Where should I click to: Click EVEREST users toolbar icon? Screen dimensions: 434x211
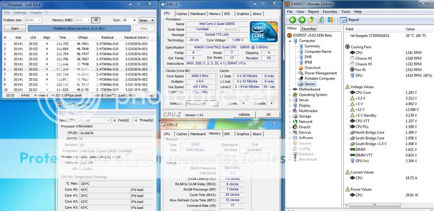pos(330,20)
